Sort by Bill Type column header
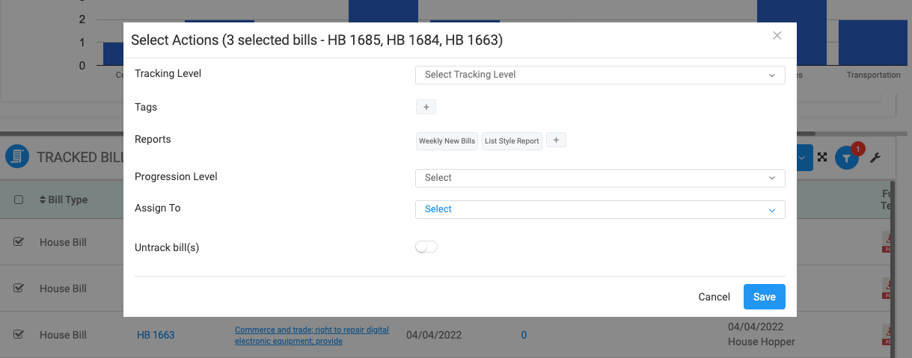This screenshot has width=912, height=358. pyautogui.click(x=64, y=200)
